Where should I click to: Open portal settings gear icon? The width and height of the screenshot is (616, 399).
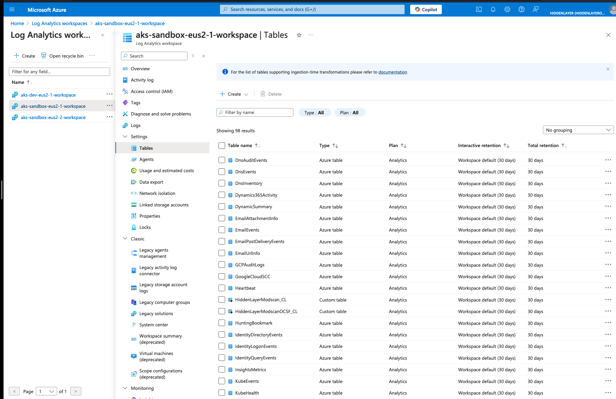(507, 9)
